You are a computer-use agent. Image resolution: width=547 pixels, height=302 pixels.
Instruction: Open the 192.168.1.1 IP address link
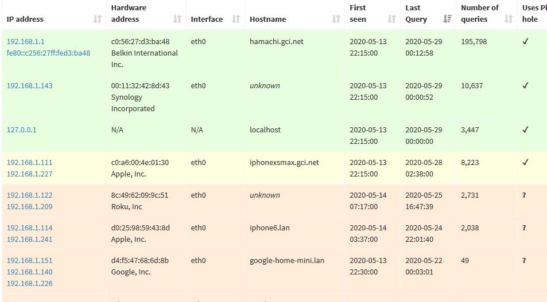(x=25, y=41)
